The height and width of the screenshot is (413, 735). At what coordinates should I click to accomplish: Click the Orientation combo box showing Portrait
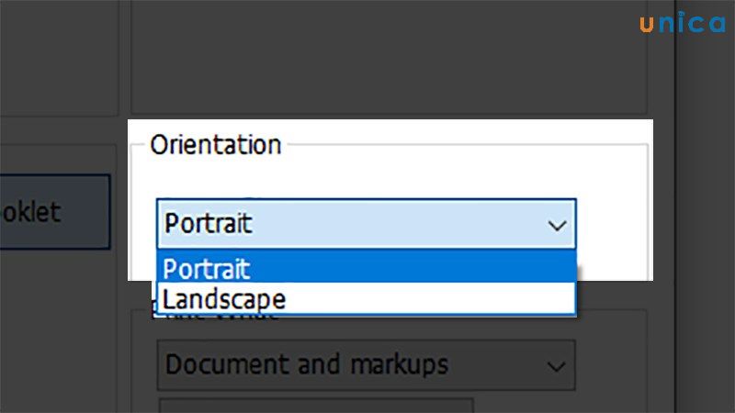(366, 224)
